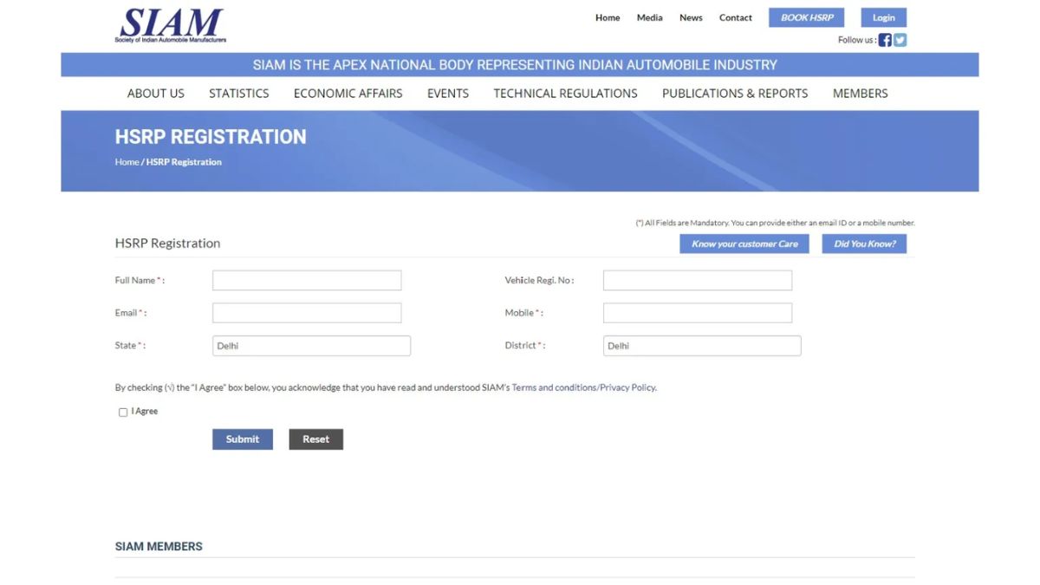Click the Login button
Viewport: 1040px width, 585px height.
click(x=882, y=17)
